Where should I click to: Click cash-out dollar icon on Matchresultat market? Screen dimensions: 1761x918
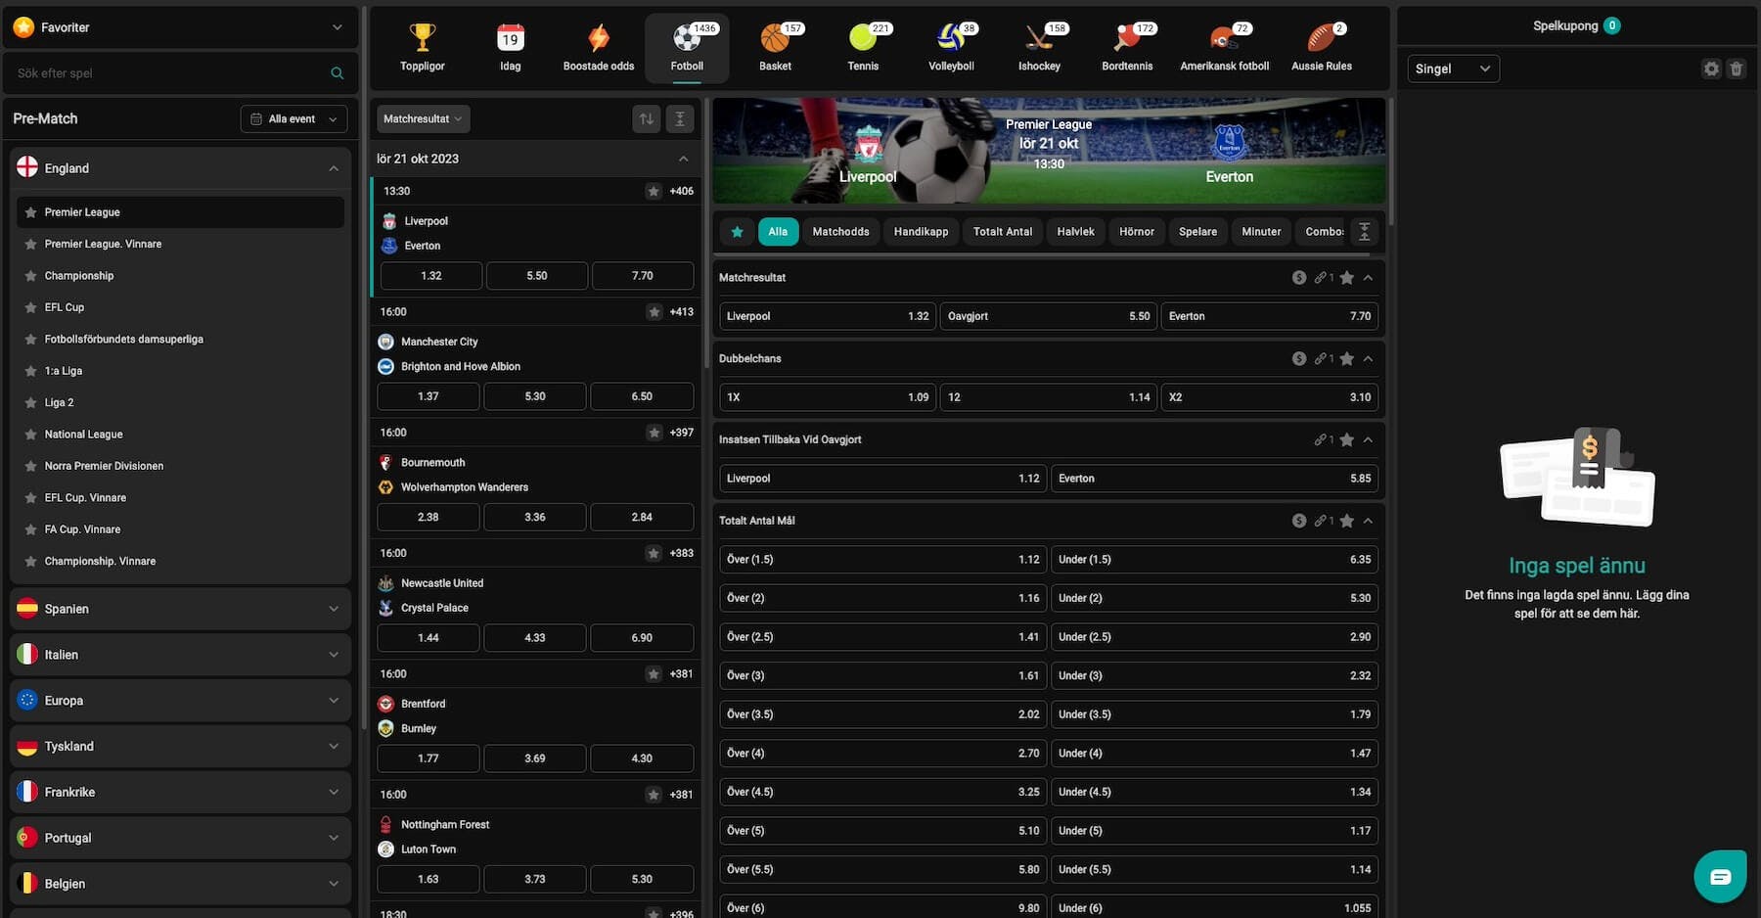pyautogui.click(x=1298, y=278)
